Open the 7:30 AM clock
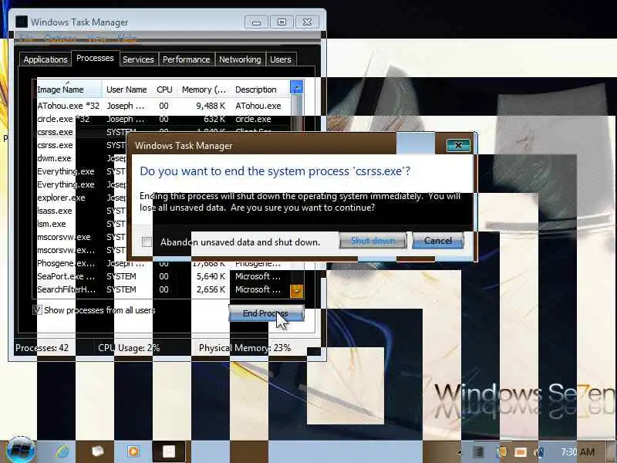The width and height of the screenshot is (617, 463). (578, 452)
